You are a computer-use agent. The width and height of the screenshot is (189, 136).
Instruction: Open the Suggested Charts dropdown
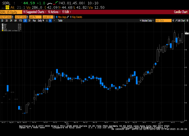point(35,12)
